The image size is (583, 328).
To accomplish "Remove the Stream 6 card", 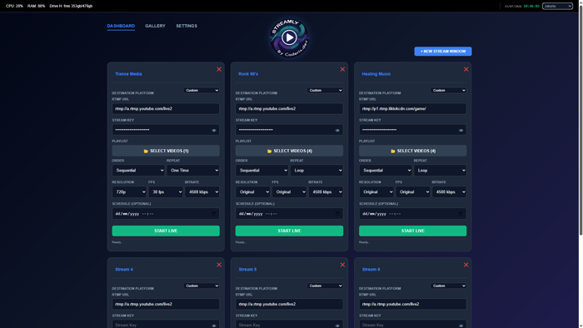I will pos(466,265).
